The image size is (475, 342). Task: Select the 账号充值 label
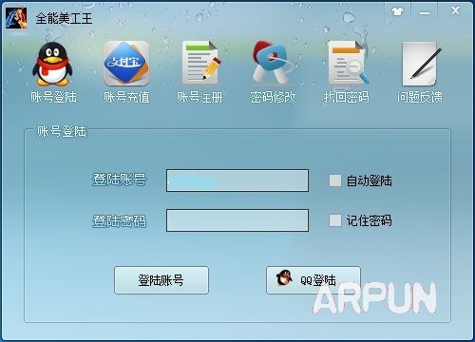(x=126, y=97)
